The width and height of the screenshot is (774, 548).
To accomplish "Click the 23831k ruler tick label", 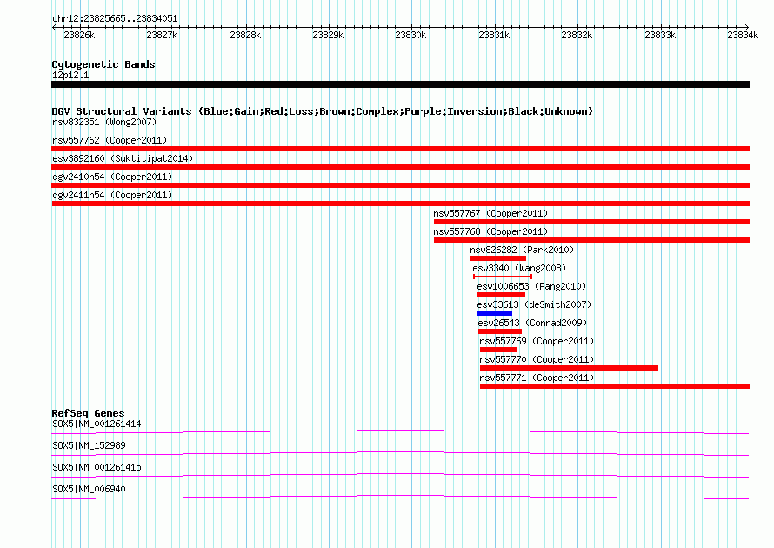I will tap(494, 35).
